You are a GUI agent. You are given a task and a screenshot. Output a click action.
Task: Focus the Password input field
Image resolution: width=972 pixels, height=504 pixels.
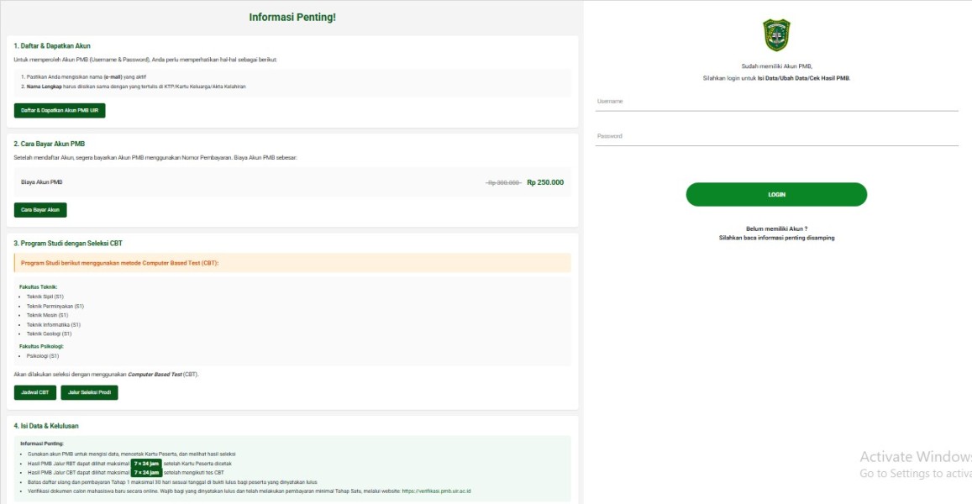pos(776,137)
